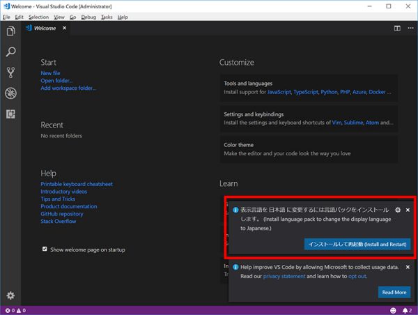Open Introductory videos link
This screenshot has height=315, width=418.
pyautogui.click(x=63, y=192)
